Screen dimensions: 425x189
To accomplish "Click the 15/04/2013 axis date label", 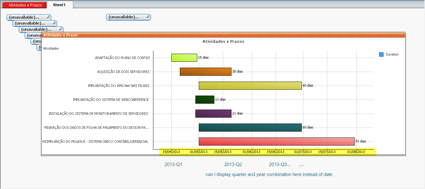I will [x=172, y=151].
